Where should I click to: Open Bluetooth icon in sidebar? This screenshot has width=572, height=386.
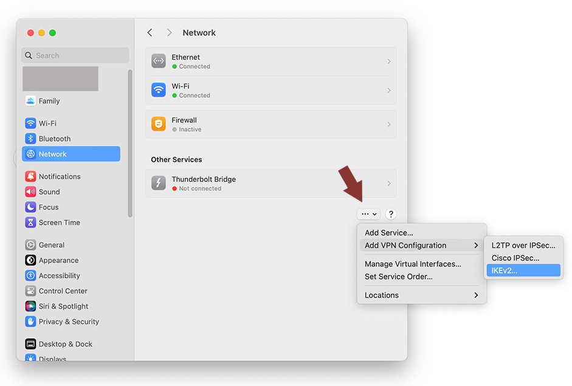point(30,139)
